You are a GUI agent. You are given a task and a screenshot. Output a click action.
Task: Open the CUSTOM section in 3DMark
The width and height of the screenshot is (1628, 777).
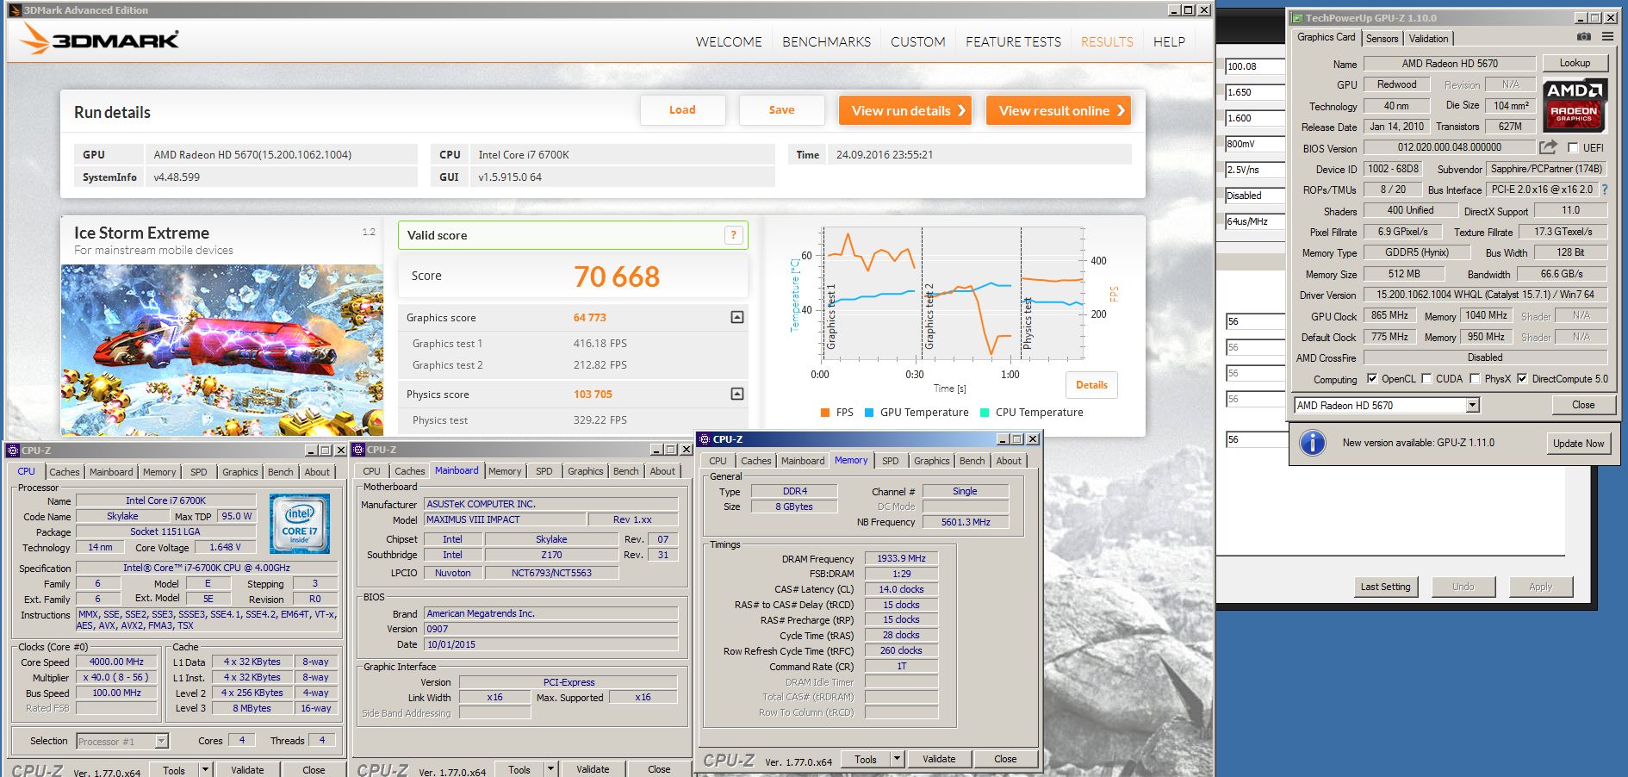(x=917, y=41)
